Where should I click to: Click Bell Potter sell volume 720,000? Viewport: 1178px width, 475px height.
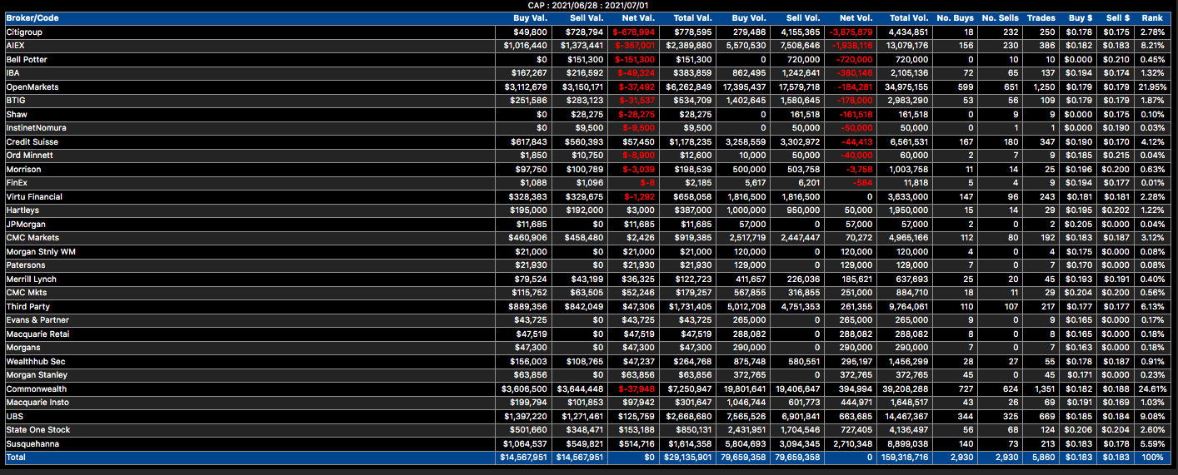[804, 59]
